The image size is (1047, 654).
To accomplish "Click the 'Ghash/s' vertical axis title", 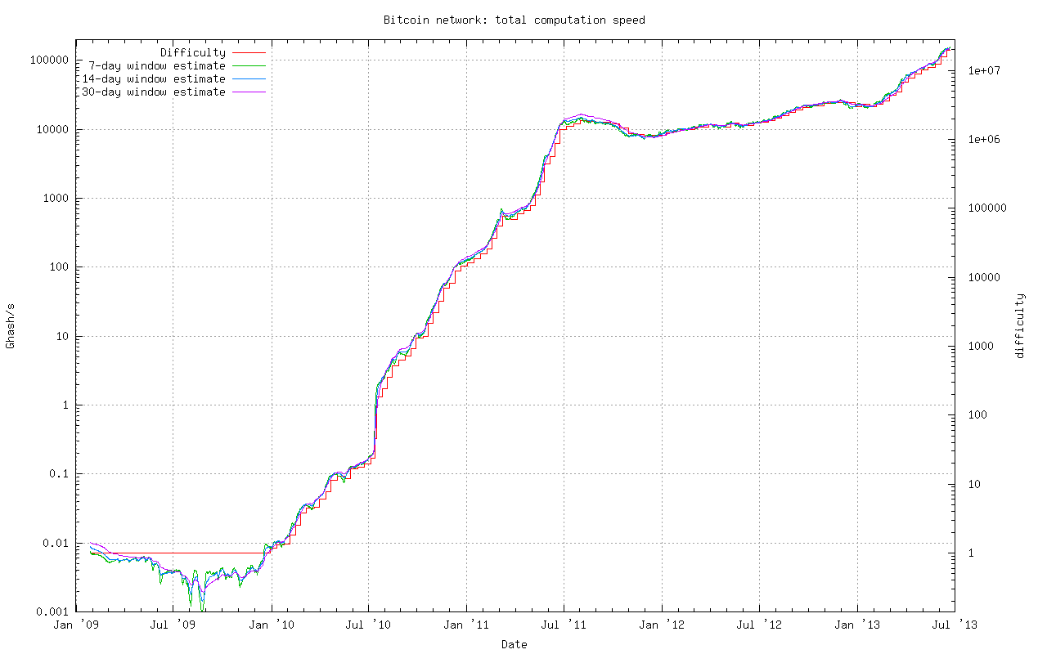I will coord(11,325).
